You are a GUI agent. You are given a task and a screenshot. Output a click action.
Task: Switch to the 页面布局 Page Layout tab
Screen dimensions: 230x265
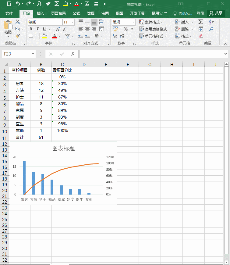click(58, 13)
